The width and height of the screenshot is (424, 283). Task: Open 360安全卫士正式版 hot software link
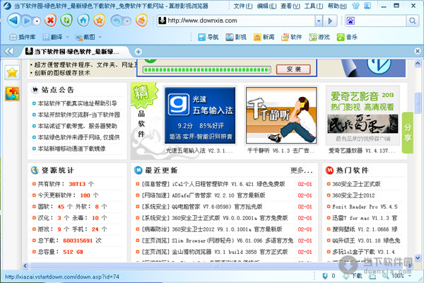(356, 184)
